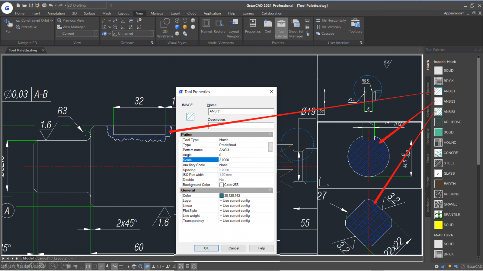Pick the yellow SOLID hatch swatch

[x=438, y=225]
